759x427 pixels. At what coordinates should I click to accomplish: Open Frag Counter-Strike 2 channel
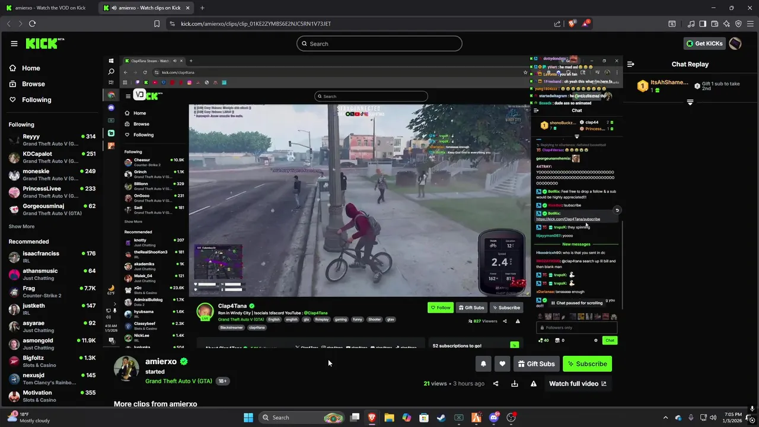pyautogui.click(x=52, y=291)
